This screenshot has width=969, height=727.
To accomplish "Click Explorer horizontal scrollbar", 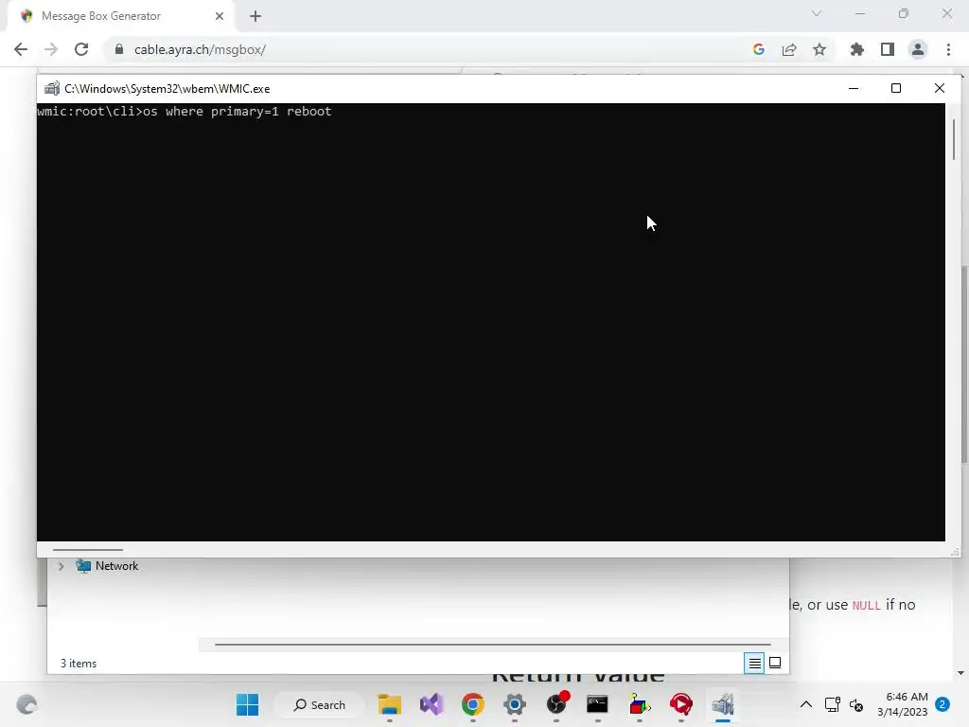I will click(x=492, y=644).
